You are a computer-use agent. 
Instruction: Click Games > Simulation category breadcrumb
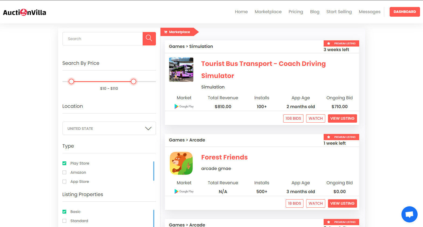pos(191,47)
